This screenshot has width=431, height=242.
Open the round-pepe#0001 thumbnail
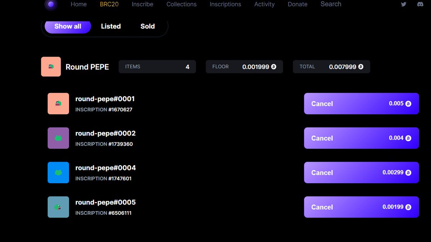pos(58,104)
